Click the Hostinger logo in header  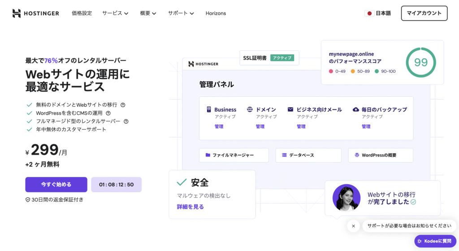point(36,13)
